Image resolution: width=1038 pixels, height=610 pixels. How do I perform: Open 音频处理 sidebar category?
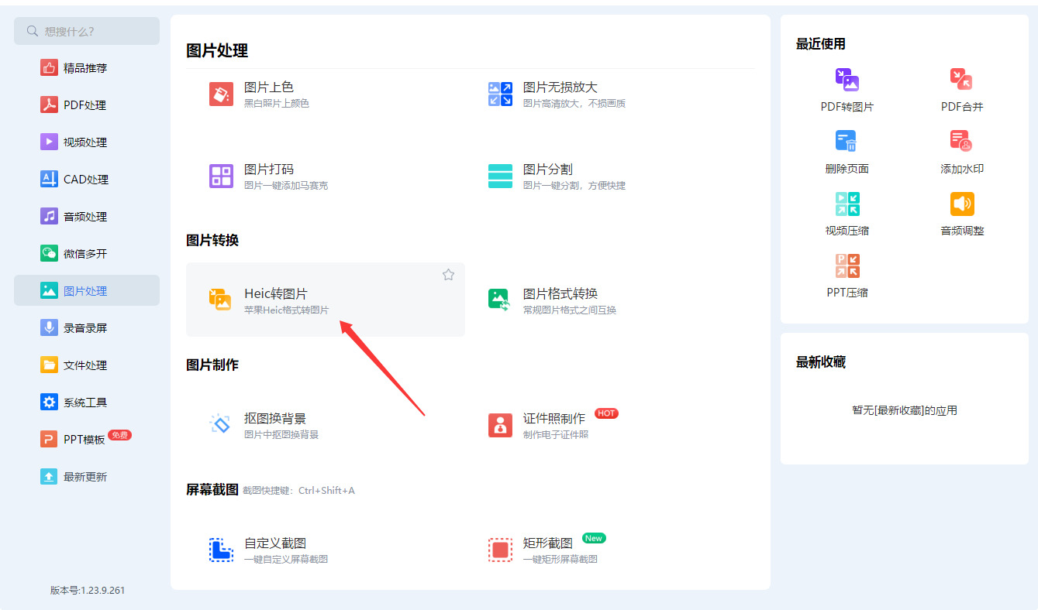[87, 217]
